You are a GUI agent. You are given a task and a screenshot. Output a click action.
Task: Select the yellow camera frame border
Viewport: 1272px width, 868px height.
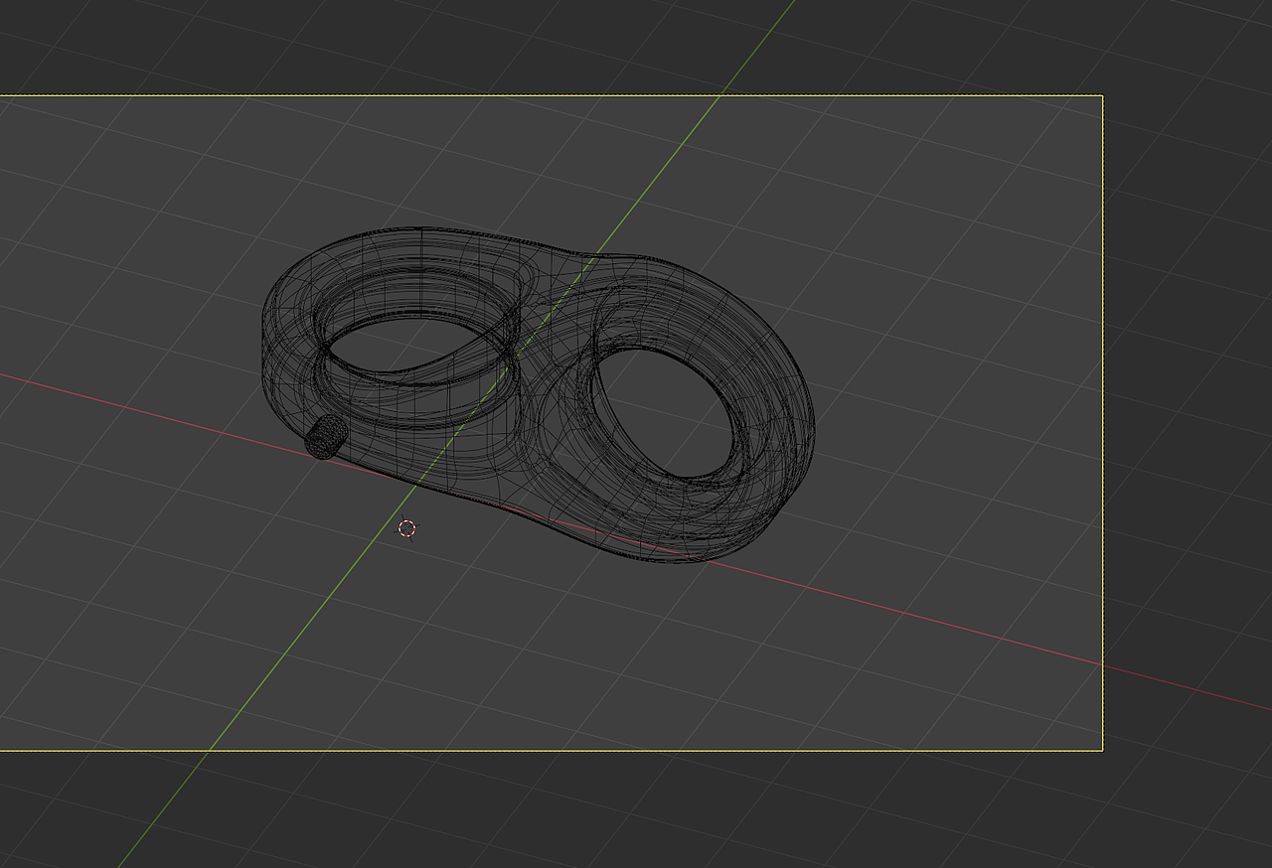(552, 423)
